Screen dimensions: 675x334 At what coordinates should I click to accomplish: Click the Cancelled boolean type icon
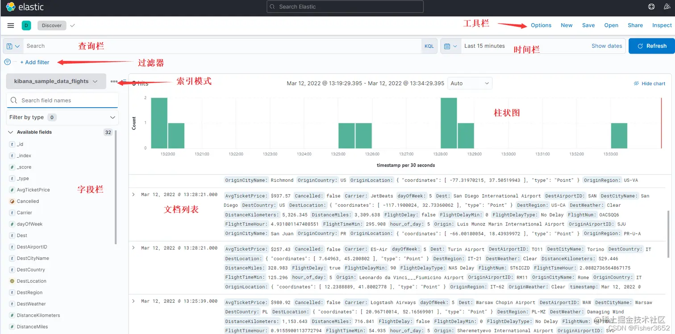coord(12,201)
